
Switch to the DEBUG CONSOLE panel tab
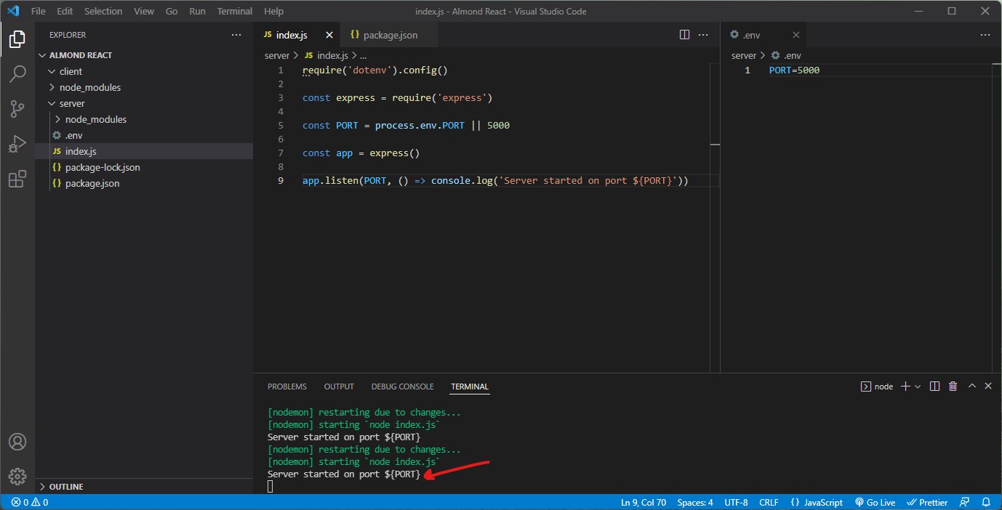402,386
